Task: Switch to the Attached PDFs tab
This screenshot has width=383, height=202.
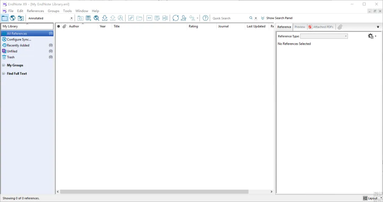Action: pyautogui.click(x=321, y=27)
